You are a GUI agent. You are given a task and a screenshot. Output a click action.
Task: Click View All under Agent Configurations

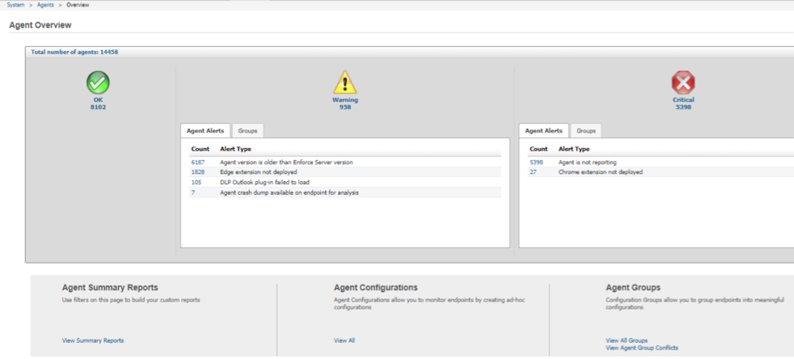click(x=344, y=341)
